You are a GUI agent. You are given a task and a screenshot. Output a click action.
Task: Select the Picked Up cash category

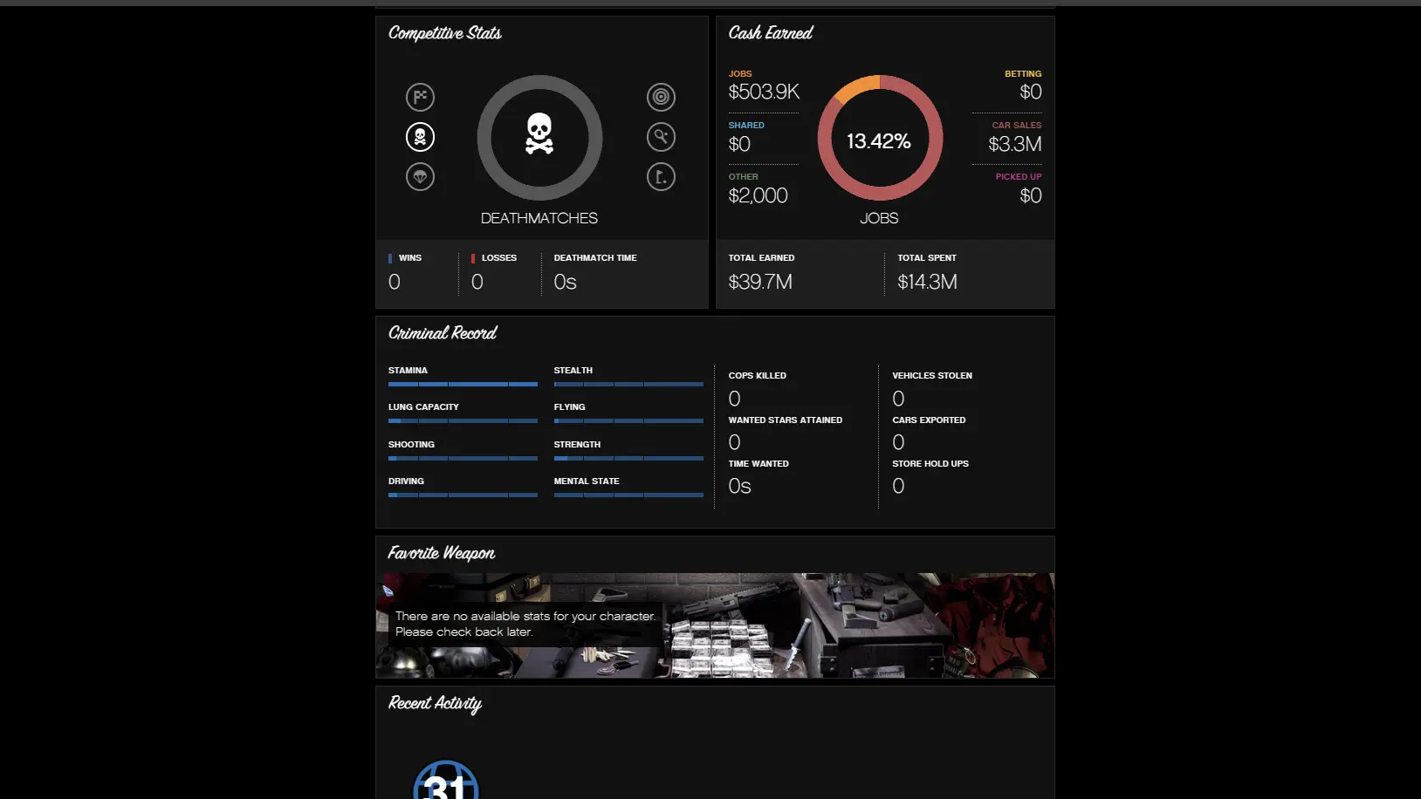click(x=1018, y=188)
